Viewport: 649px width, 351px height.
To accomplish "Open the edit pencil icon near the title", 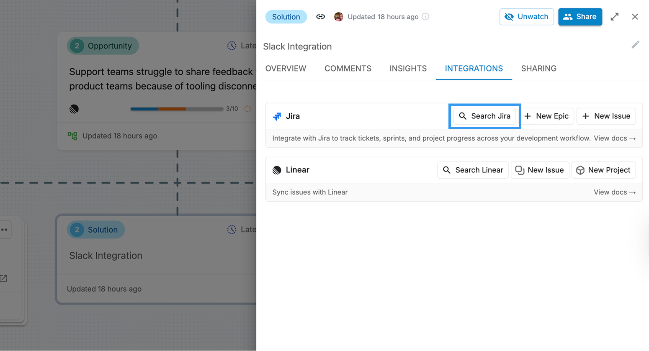I will tap(635, 44).
